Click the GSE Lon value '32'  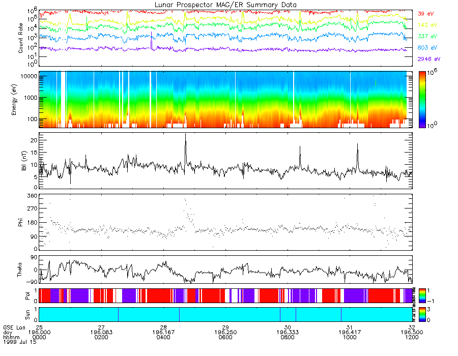click(412, 328)
